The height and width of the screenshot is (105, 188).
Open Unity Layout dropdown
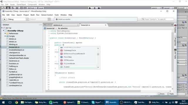[x=169, y=8]
